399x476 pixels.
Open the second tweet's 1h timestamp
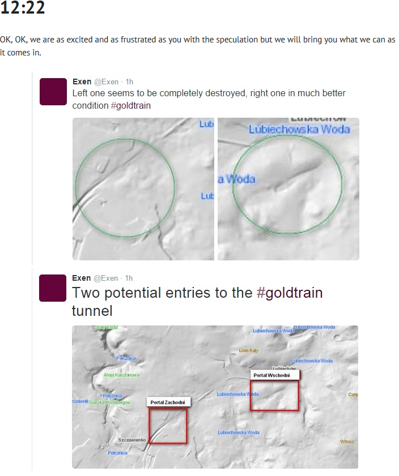click(x=129, y=278)
